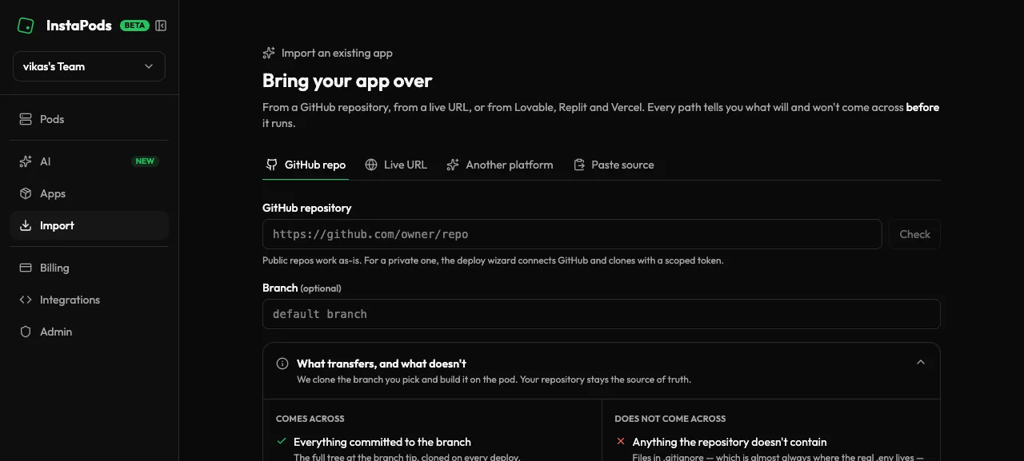Image resolution: width=1024 pixels, height=461 pixels.
Task: Click the What transfers, and what doesn't title
Action: pyautogui.click(x=382, y=364)
